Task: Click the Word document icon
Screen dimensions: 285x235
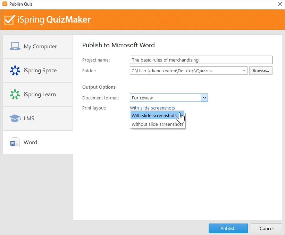Action: pyautogui.click(x=15, y=142)
